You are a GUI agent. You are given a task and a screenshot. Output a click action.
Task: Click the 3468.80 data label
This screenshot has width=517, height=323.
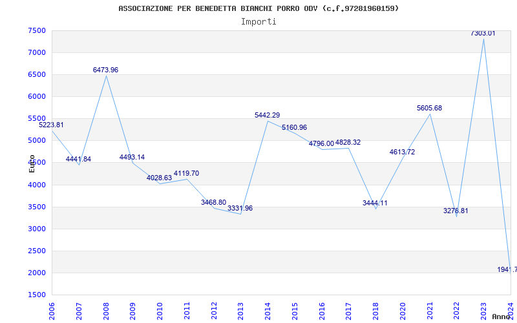tap(214, 202)
